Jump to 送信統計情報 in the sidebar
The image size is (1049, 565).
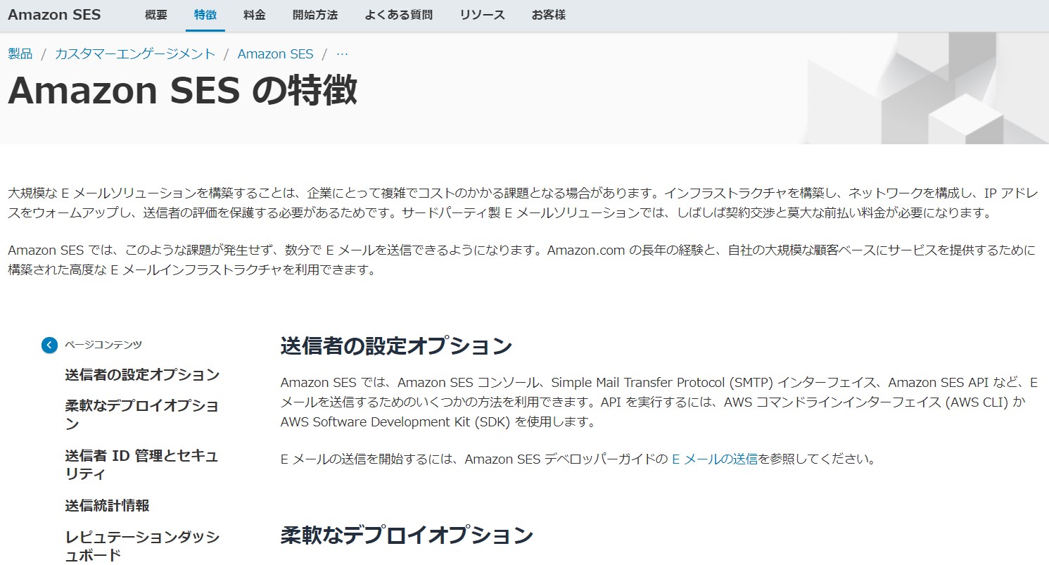tap(107, 505)
